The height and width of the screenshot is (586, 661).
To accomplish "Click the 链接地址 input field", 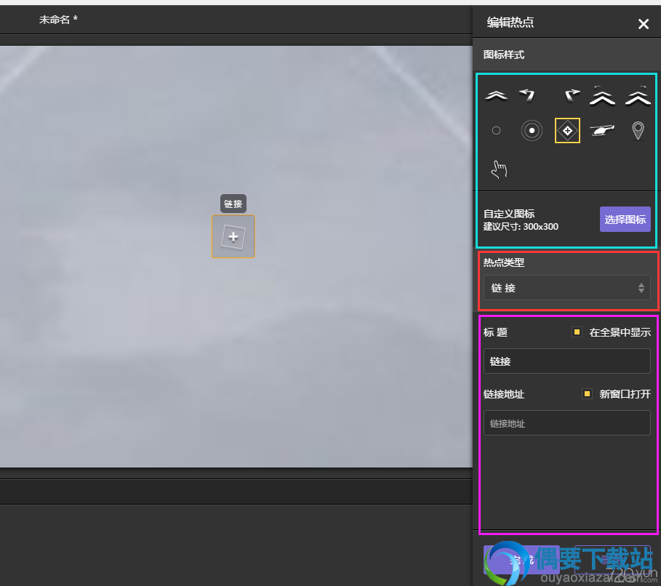I will pyautogui.click(x=567, y=423).
